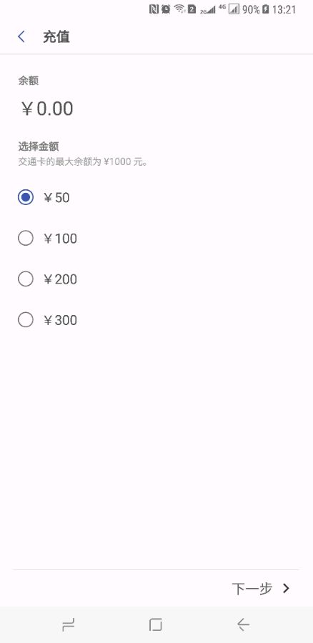The image size is (313, 643).
Task: Tap the NFC status bar icon
Action: [154, 9]
